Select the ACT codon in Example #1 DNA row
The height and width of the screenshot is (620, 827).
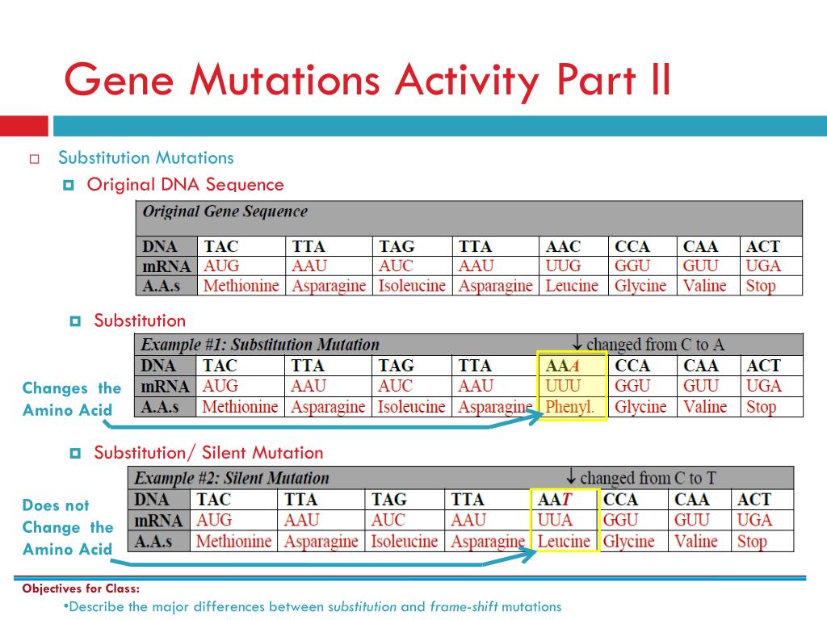[x=763, y=366]
